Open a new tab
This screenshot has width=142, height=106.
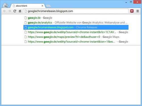click(48, 6)
